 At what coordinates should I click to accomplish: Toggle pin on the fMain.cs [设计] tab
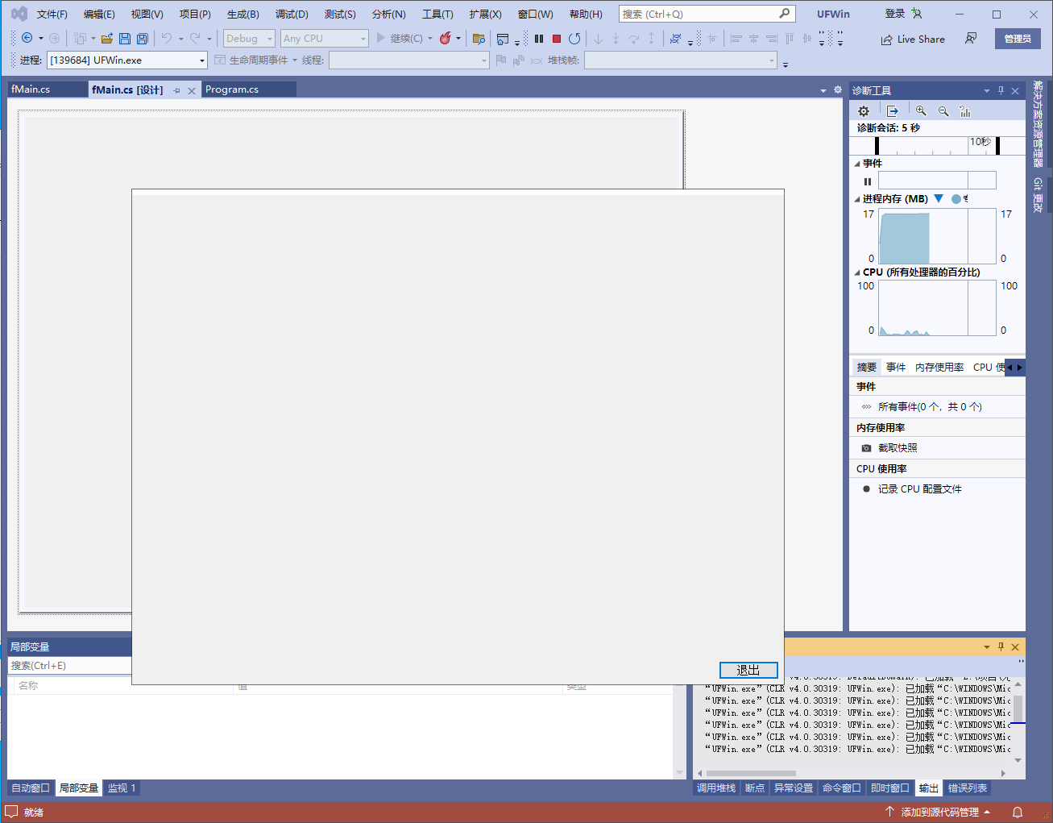[x=176, y=91]
